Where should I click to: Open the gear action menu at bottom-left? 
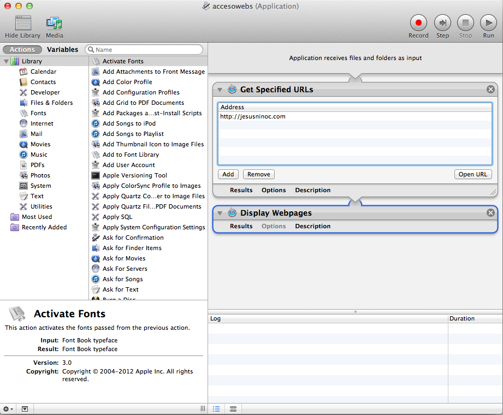coord(8,409)
